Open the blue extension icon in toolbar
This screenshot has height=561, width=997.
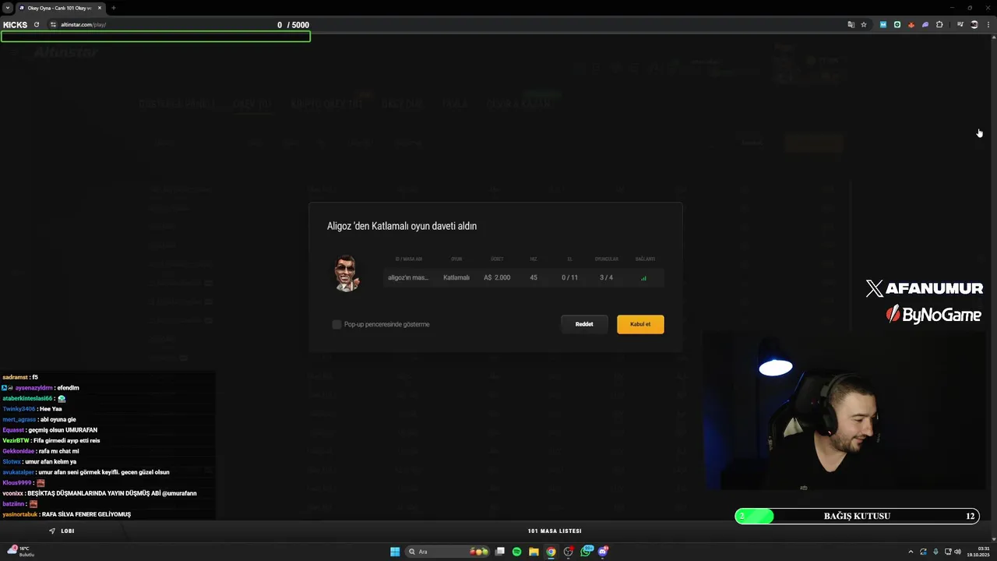coord(883,25)
